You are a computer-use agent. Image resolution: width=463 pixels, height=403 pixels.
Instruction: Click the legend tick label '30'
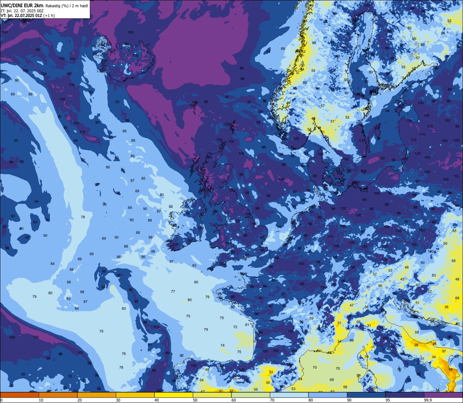pos(118,400)
